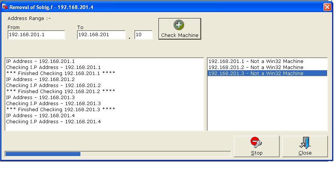The image size is (334, 193).
Task: Select 192.168.201.1 Not a Win32 Machine entry
Action: point(256,61)
